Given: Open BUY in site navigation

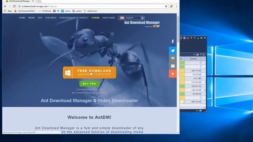Looking at the screenshot, I should click(x=40, y=18).
